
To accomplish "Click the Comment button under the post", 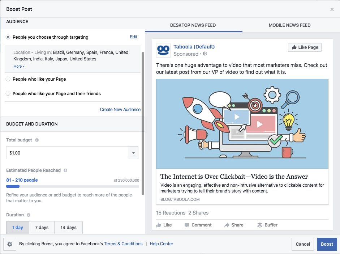I will point(198,225).
